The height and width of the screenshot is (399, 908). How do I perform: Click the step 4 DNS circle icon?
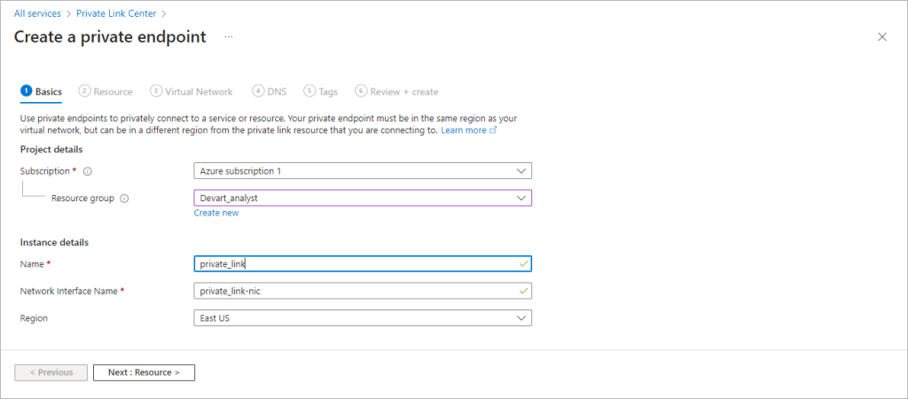[258, 91]
